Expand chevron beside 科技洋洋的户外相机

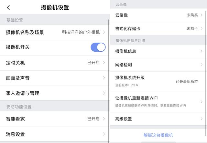[104, 32]
